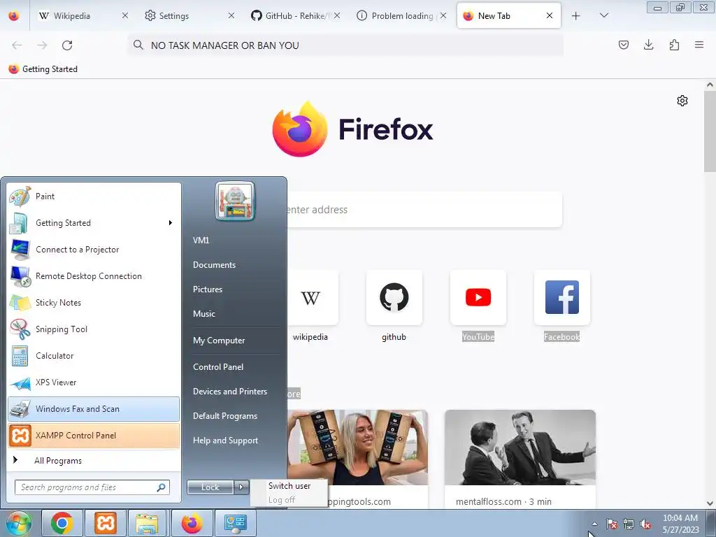Open a new tab with plus button
The width and height of the screenshot is (716, 537).
click(x=576, y=16)
